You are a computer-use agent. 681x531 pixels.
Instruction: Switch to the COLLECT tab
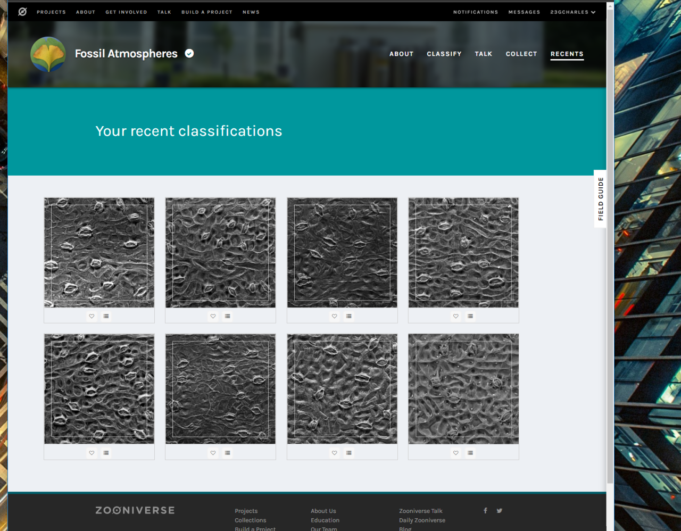[521, 54]
